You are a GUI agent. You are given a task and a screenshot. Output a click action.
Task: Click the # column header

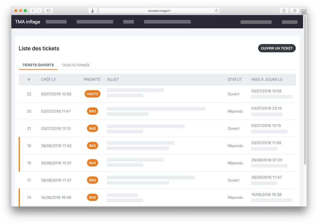[x=29, y=79]
